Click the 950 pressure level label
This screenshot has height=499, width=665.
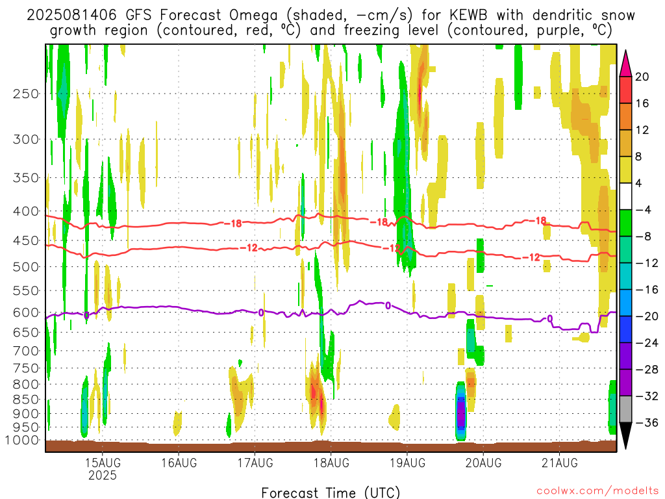click(26, 428)
